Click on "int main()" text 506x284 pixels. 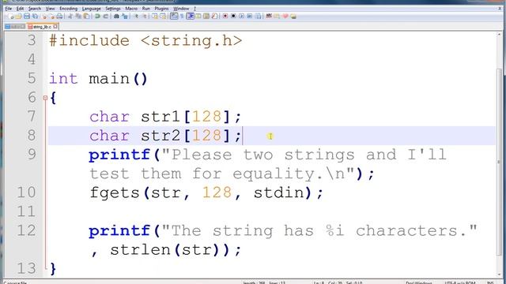[98, 79]
